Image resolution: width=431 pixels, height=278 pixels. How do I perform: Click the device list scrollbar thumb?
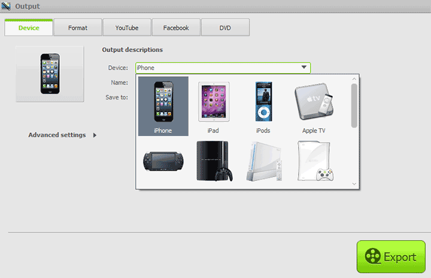[354, 105]
